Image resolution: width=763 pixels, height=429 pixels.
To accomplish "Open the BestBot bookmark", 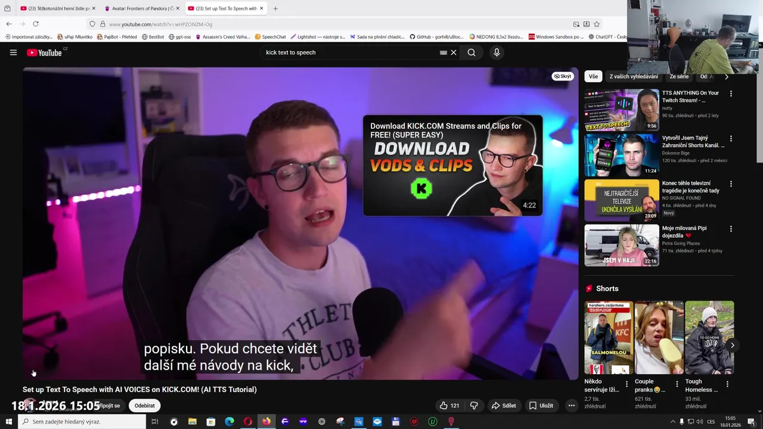I will [x=153, y=37].
